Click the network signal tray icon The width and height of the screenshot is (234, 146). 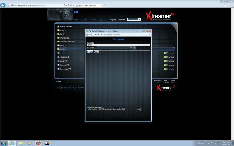215,143
